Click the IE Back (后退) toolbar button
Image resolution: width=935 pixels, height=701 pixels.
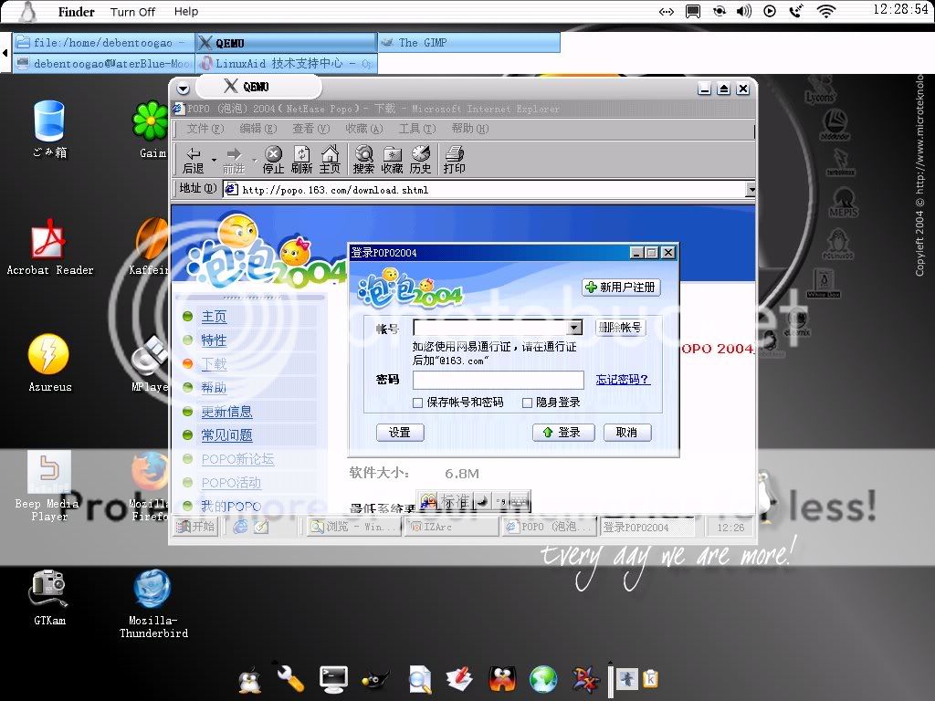click(x=194, y=161)
